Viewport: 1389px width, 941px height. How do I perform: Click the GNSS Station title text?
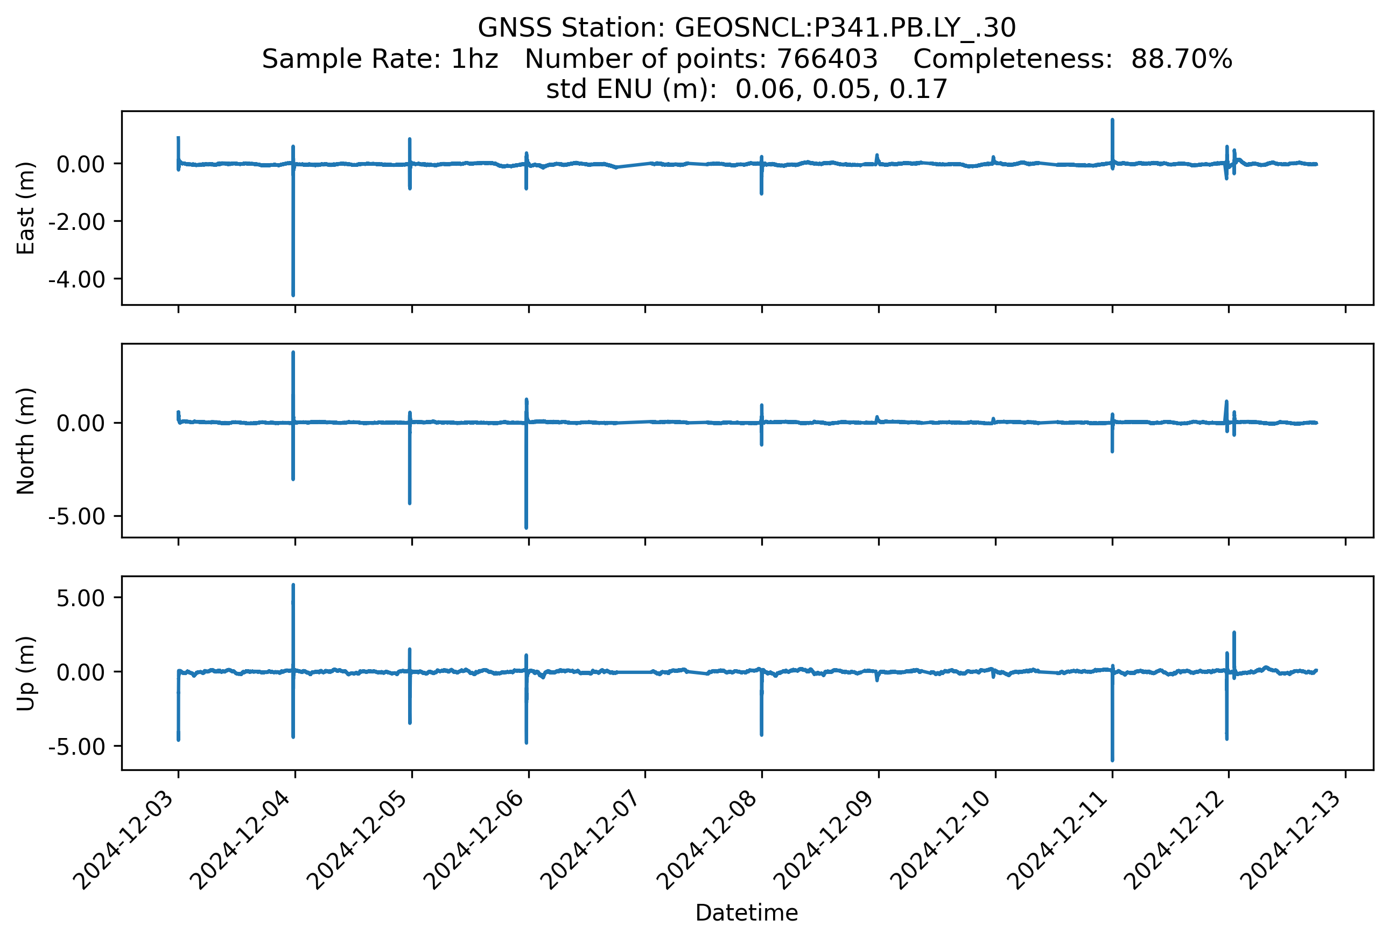pos(747,28)
